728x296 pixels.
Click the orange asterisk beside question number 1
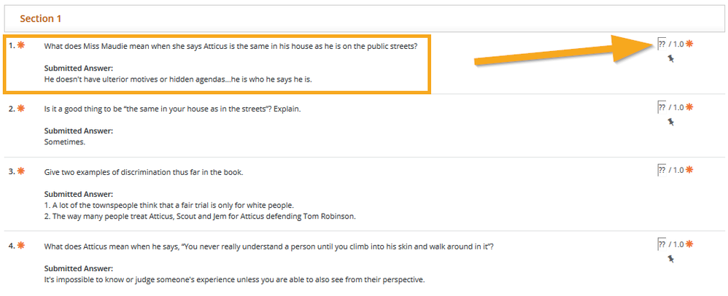pos(21,45)
